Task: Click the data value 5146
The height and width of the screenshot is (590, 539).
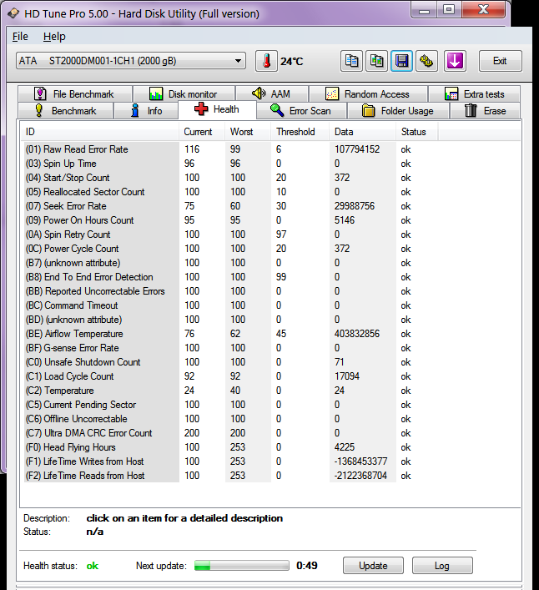Action: point(345,220)
